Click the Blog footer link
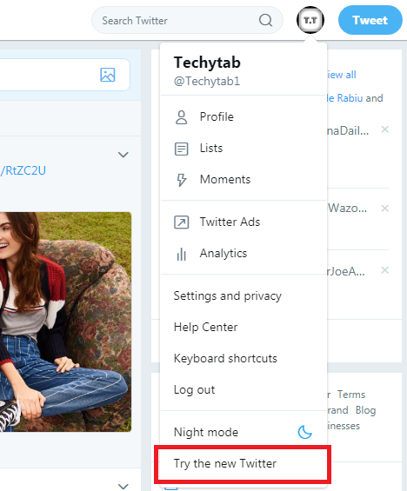Screen dimensions: 407x491 (x=365, y=410)
